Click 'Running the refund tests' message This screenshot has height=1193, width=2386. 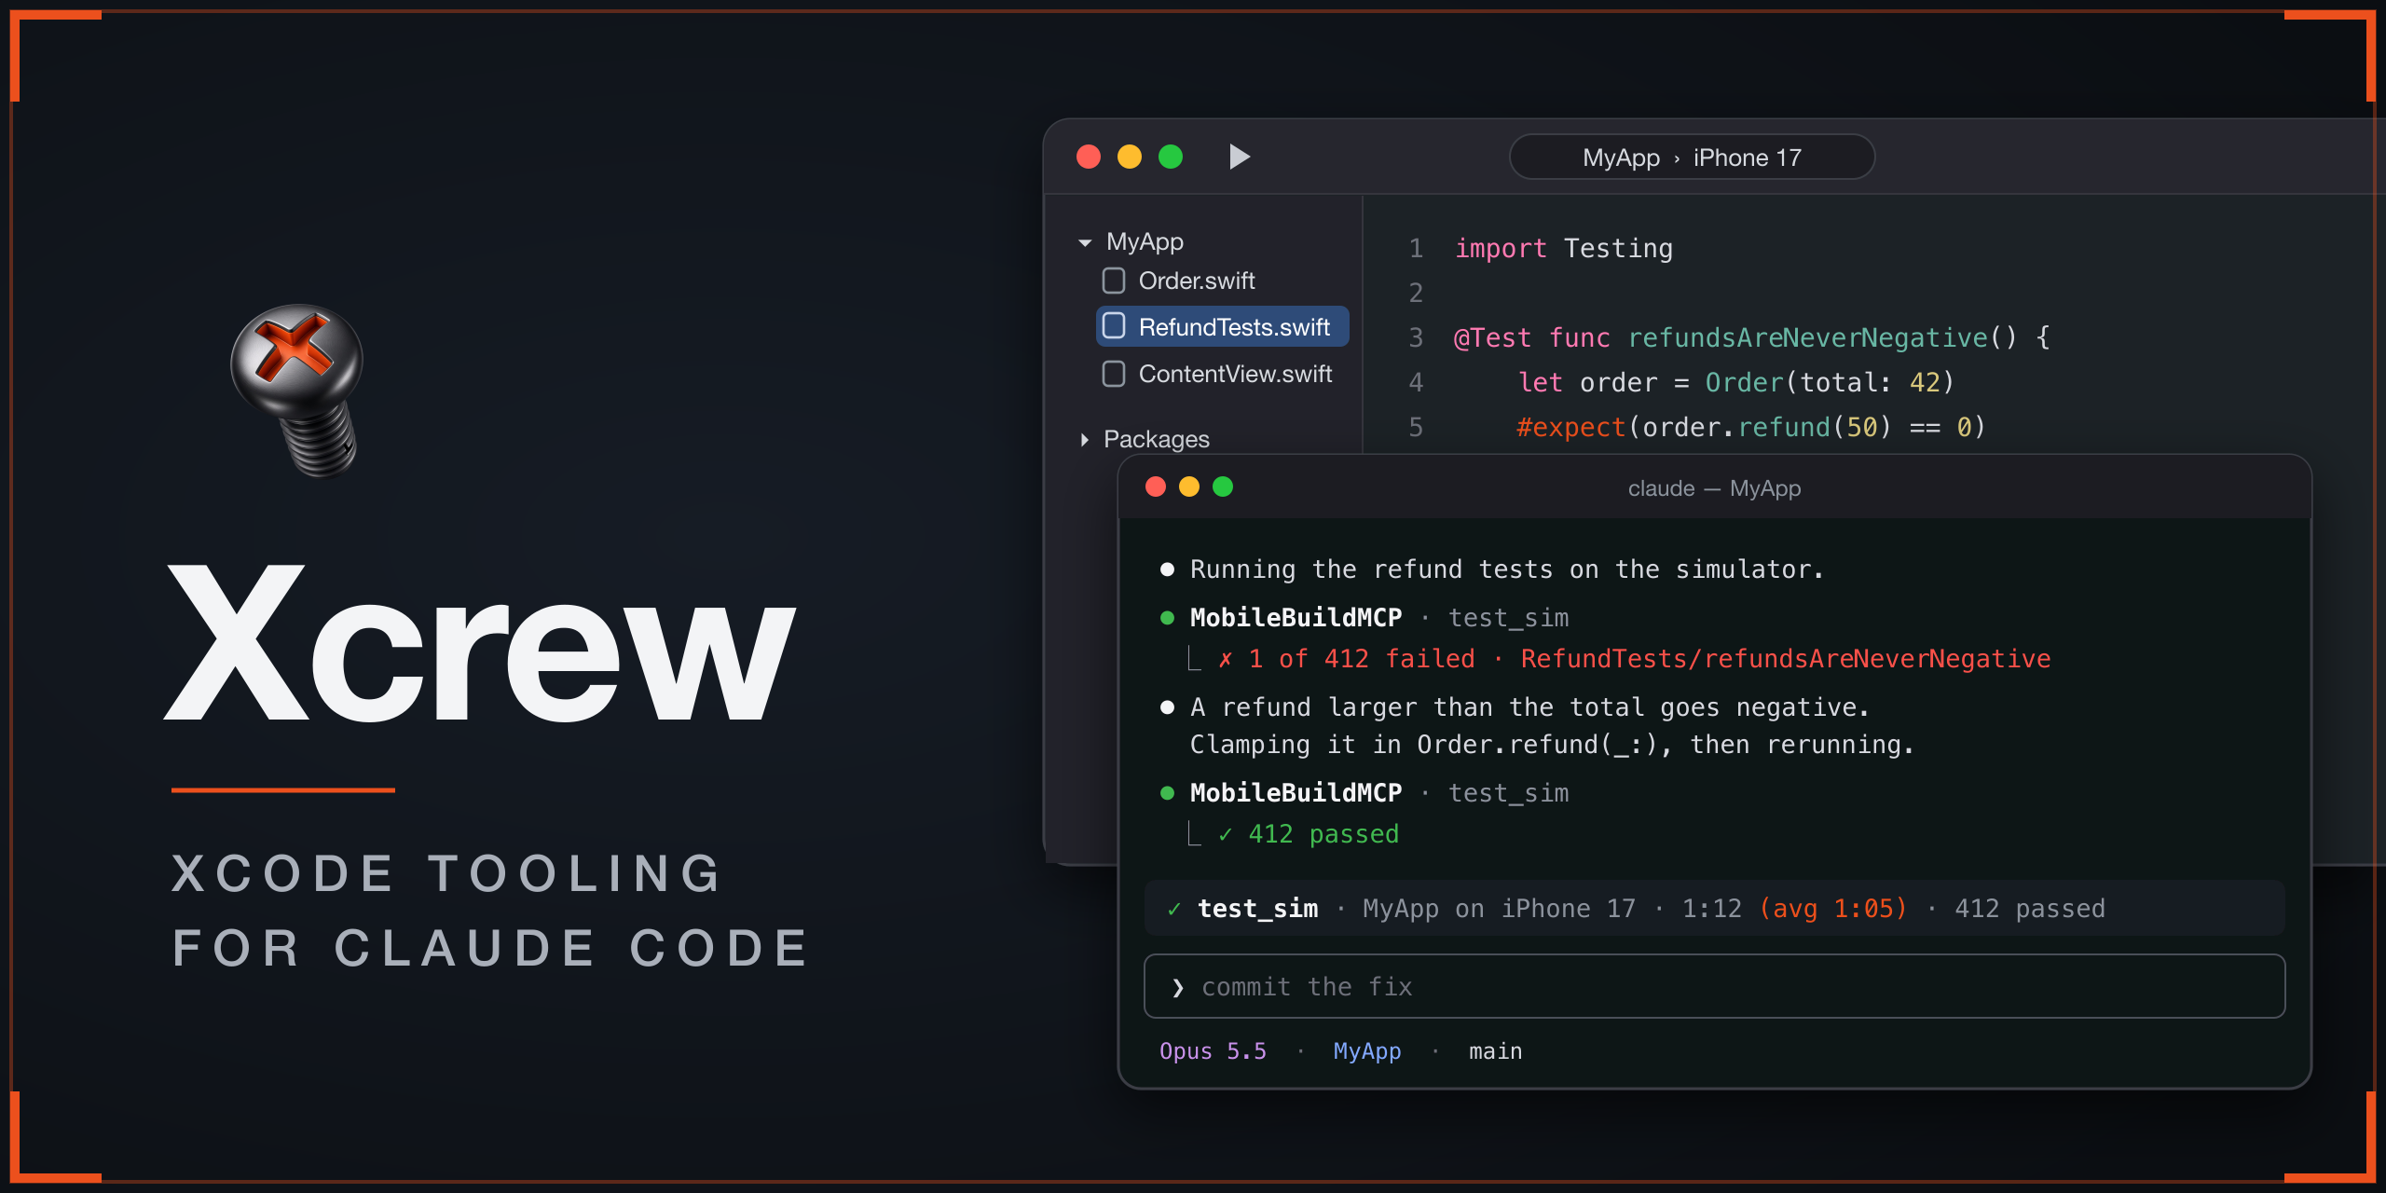(1506, 569)
